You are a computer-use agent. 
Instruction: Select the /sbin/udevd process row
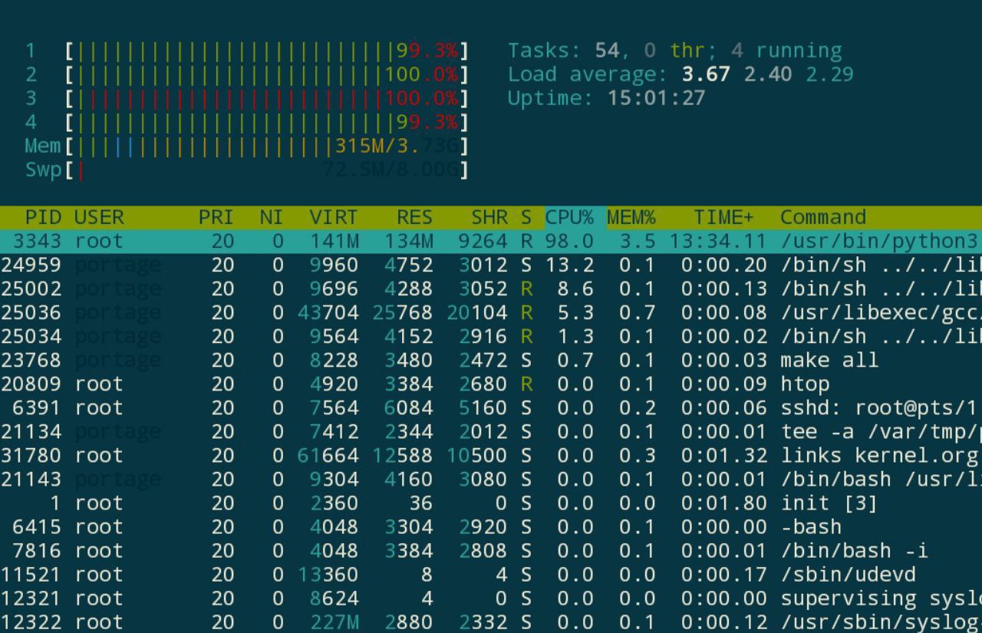[x=491, y=574]
